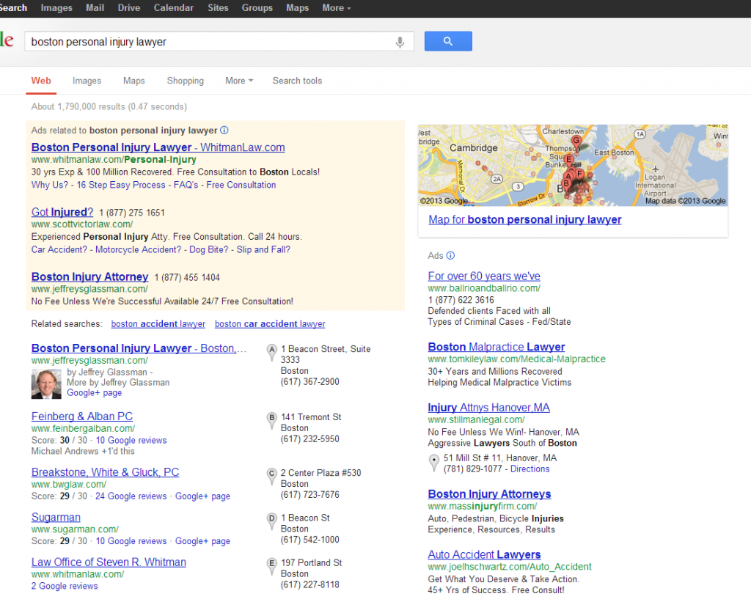Open the 'Injury Attnys Hanover,MA' ad
Viewport: 751px width, 602px height.
tap(489, 408)
